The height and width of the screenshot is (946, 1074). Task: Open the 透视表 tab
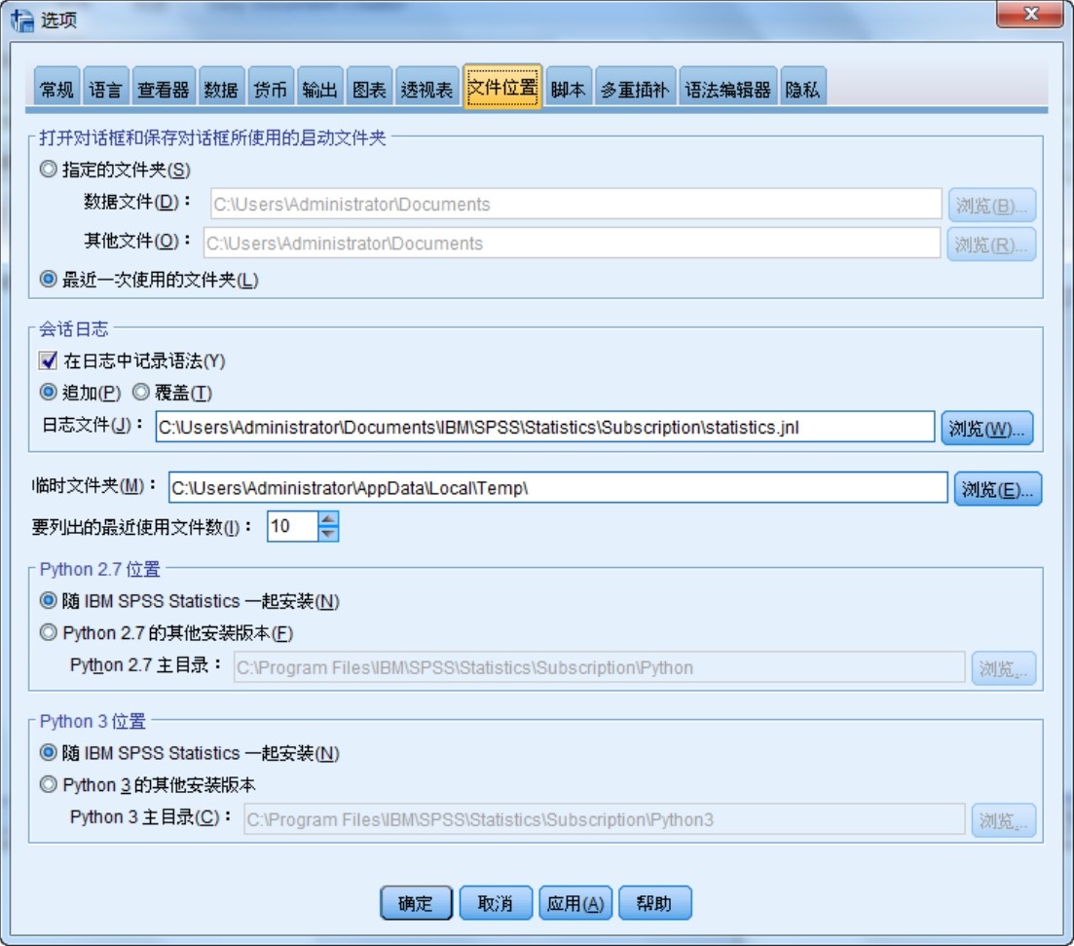[x=427, y=88]
